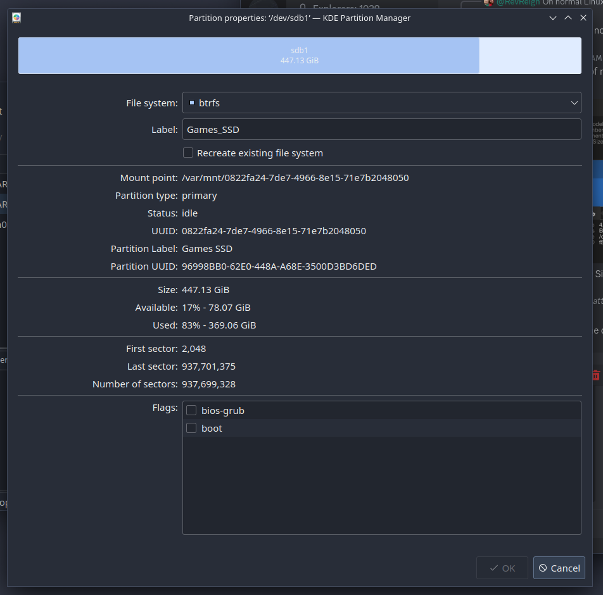
Task: Select Partition UUID 96998BB0-62E0-448A-A68E-3500D3BD6DED
Action: click(279, 266)
